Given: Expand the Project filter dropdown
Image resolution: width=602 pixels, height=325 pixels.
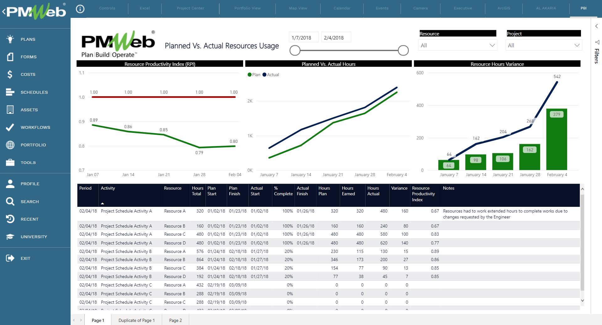Looking at the screenshot, I should pyautogui.click(x=577, y=45).
